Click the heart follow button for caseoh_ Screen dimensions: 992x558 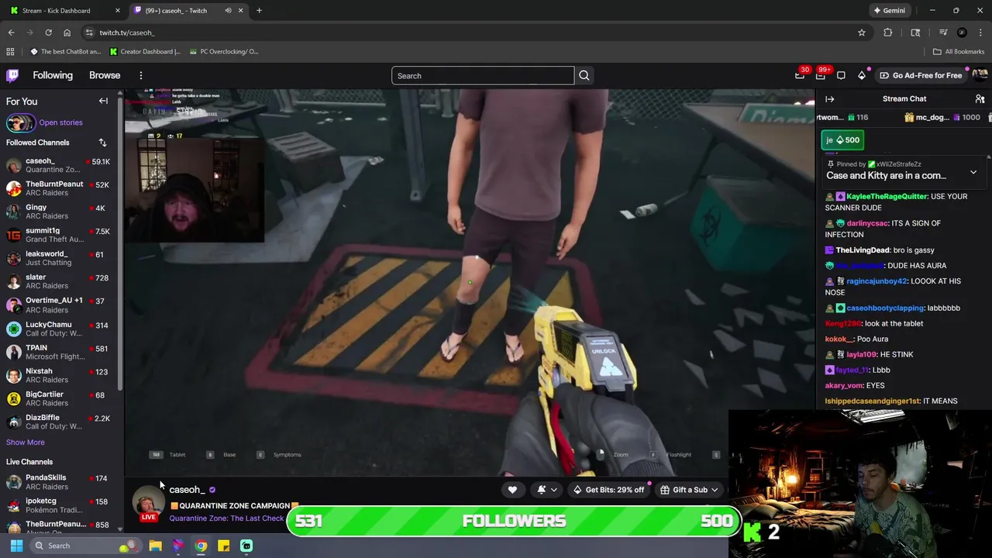(512, 490)
